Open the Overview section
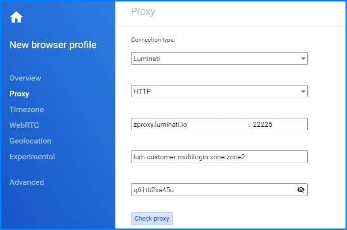The height and width of the screenshot is (230, 347). (25, 78)
